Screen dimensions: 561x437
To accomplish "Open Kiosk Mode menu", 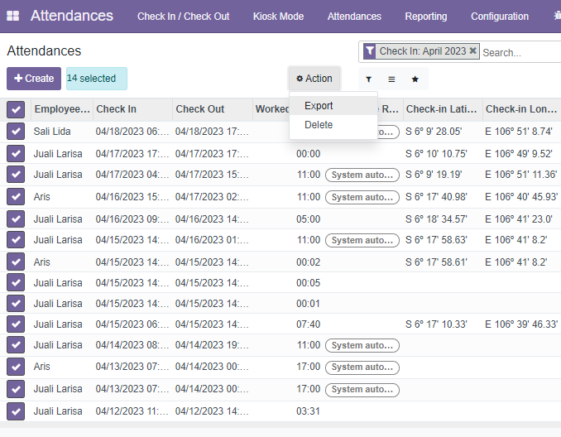I will coord(278,16).
